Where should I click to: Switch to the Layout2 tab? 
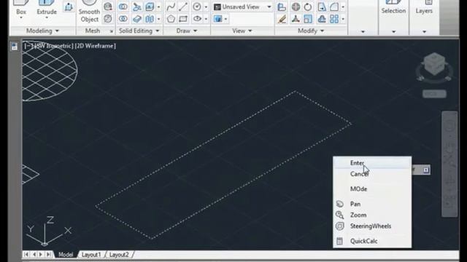click(x=119, y=255)
